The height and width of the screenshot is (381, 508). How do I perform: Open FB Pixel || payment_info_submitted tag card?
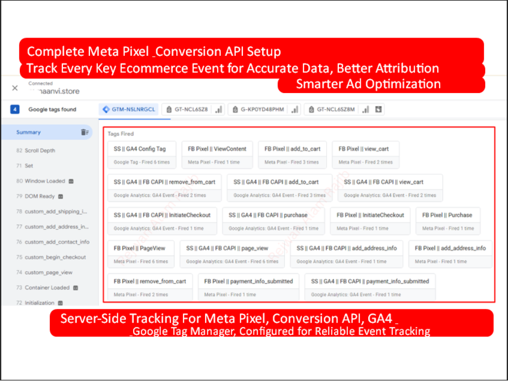click(248, 287)
